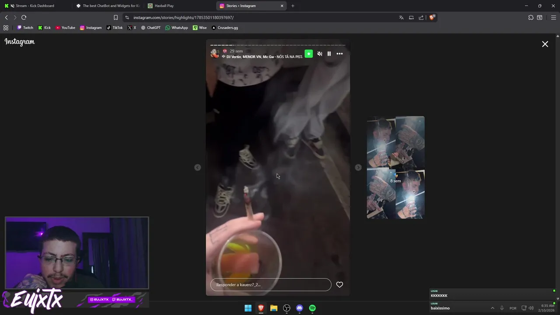This screenshot has height=315, width=560.
Task: Open a new browser tab
Action: coord(293,6)
